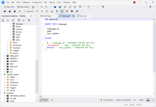Collapse the INSERT INTO code block
This screenshot has height=107, width=156.
(x=43, y=24)
